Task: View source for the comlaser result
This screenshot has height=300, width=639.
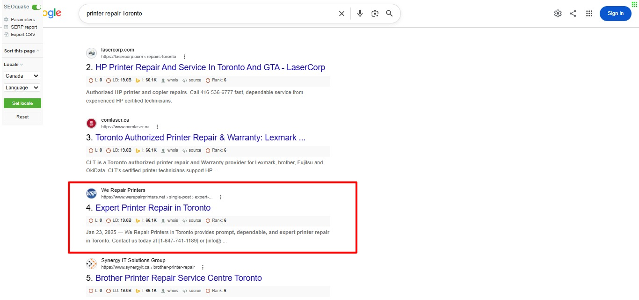Action: pos(192,150)
